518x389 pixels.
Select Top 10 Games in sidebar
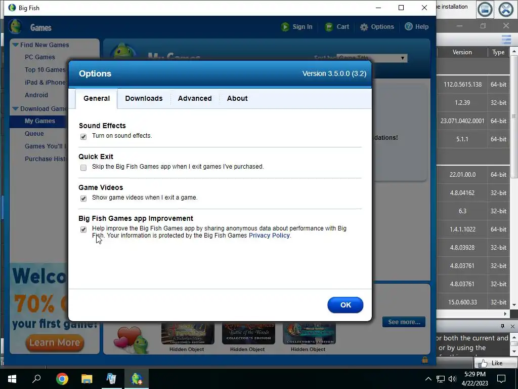45,69
